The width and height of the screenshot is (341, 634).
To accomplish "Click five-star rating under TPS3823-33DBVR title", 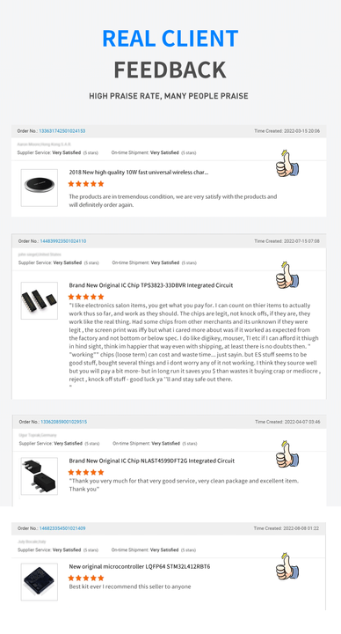I will [86, 297].
